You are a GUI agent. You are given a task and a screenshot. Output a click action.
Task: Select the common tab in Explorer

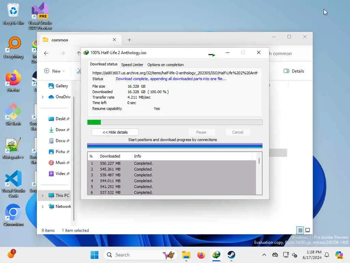(81, 40)
